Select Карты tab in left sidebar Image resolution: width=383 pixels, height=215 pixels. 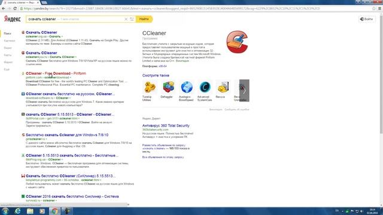(8, 55)
